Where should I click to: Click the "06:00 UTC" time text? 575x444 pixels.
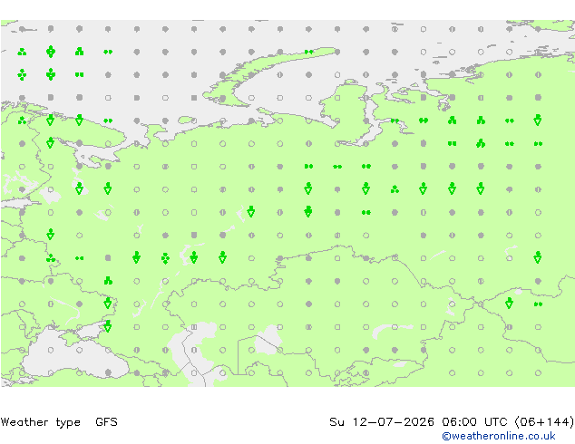coord(476,421)
